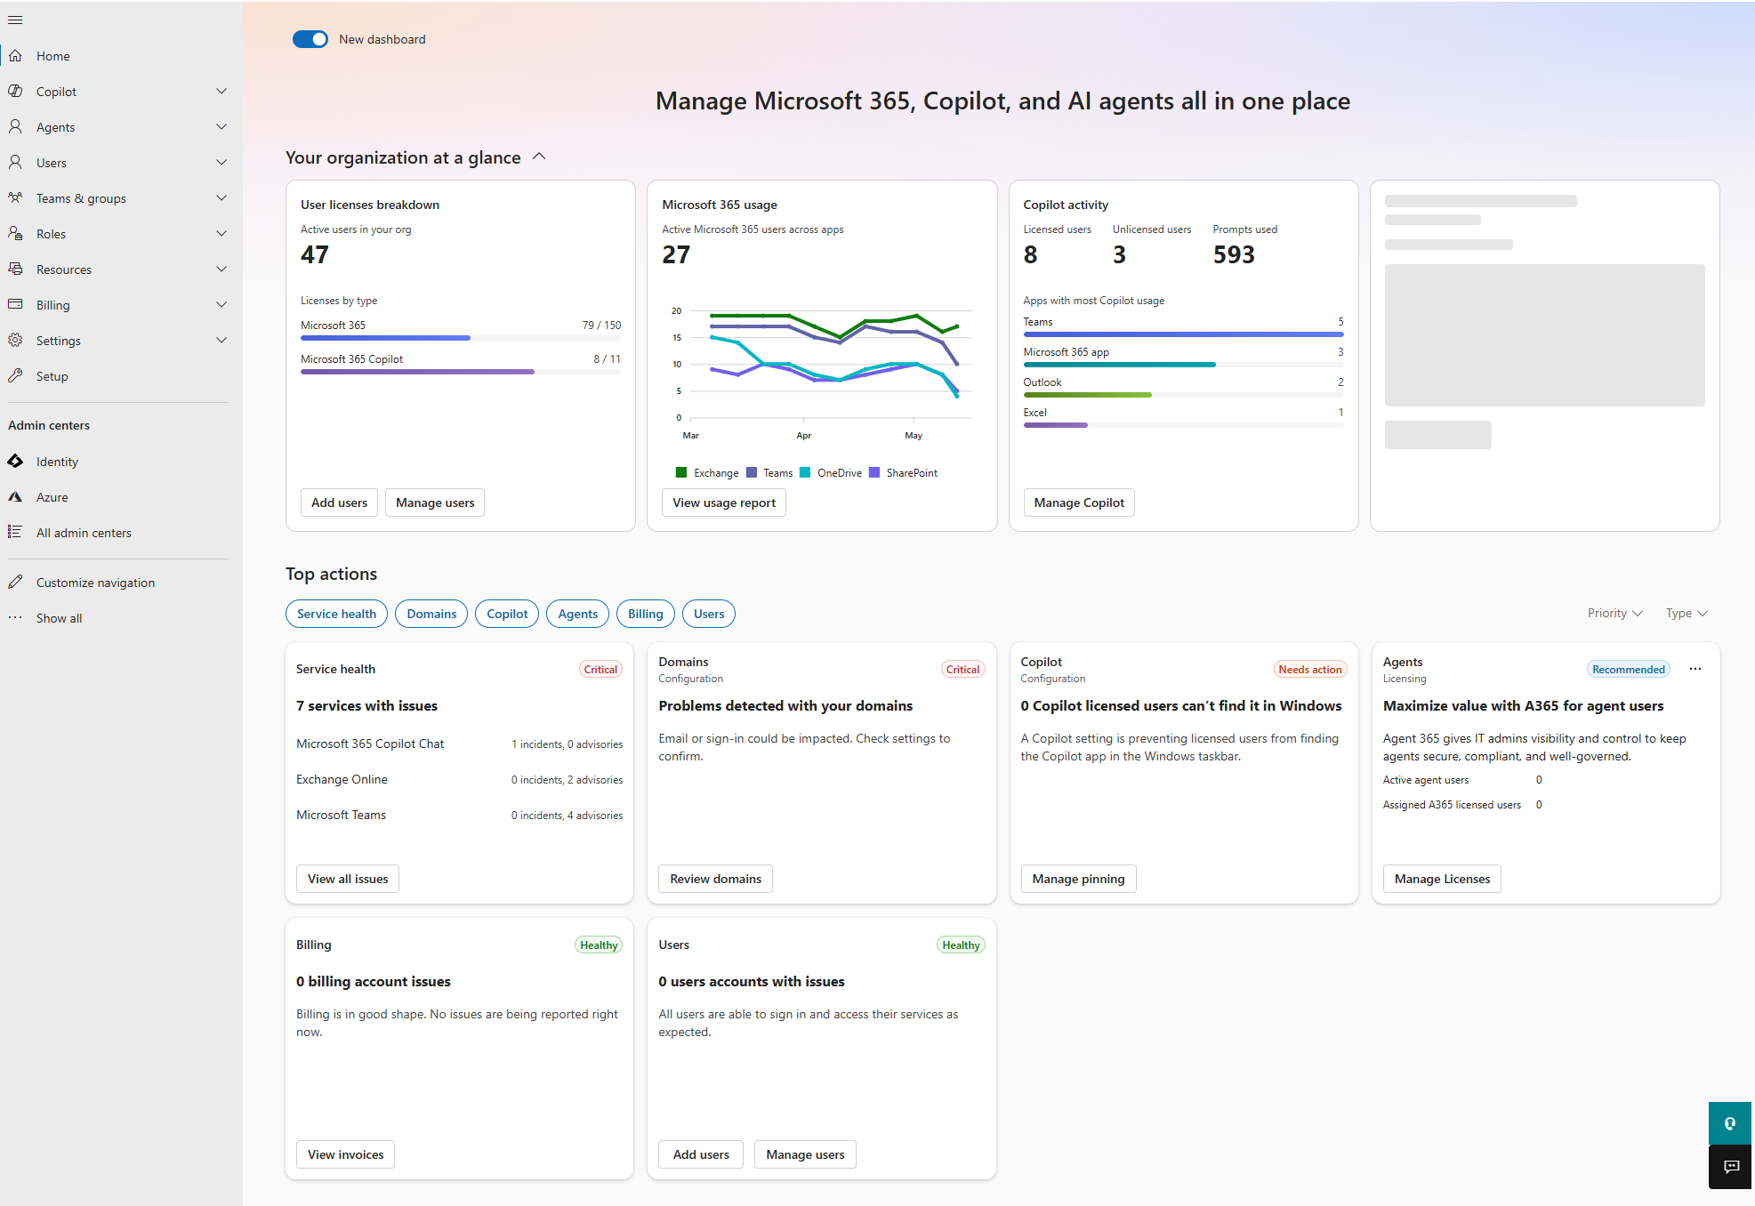Image resolution: width=1755 pixels, height=1206 pixels.
Task: Open the feedback chat floating icon
Action: (1730, 1167)
